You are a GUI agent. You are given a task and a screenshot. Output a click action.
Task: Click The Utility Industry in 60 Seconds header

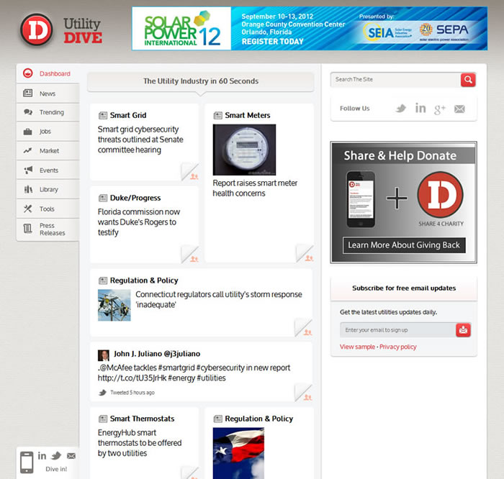click(x=201, y=81)
